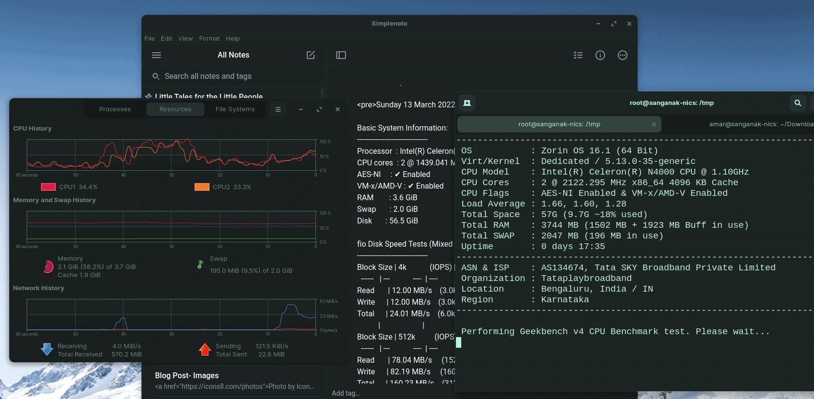This screenshot has width=814, height=399.
Task: Switch to the File Systems tab
Action: (235, 109)
